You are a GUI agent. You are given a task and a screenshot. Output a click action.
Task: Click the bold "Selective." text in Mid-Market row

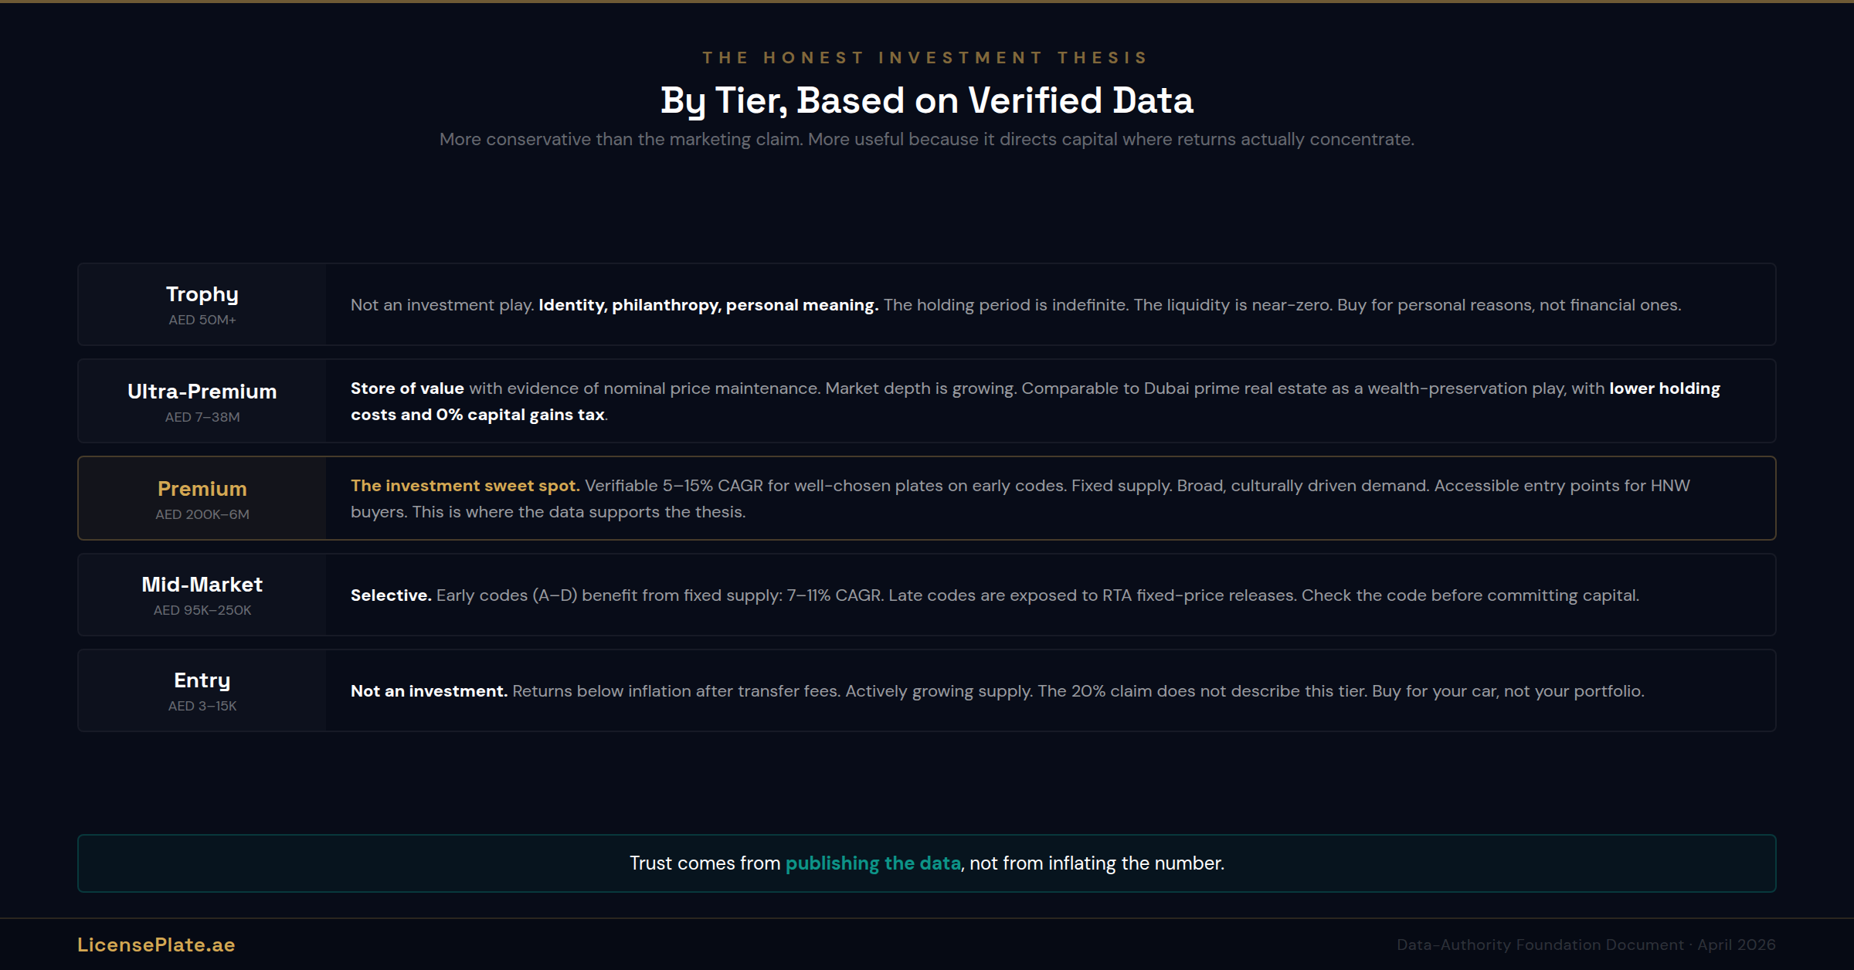(x=391, y=595)
